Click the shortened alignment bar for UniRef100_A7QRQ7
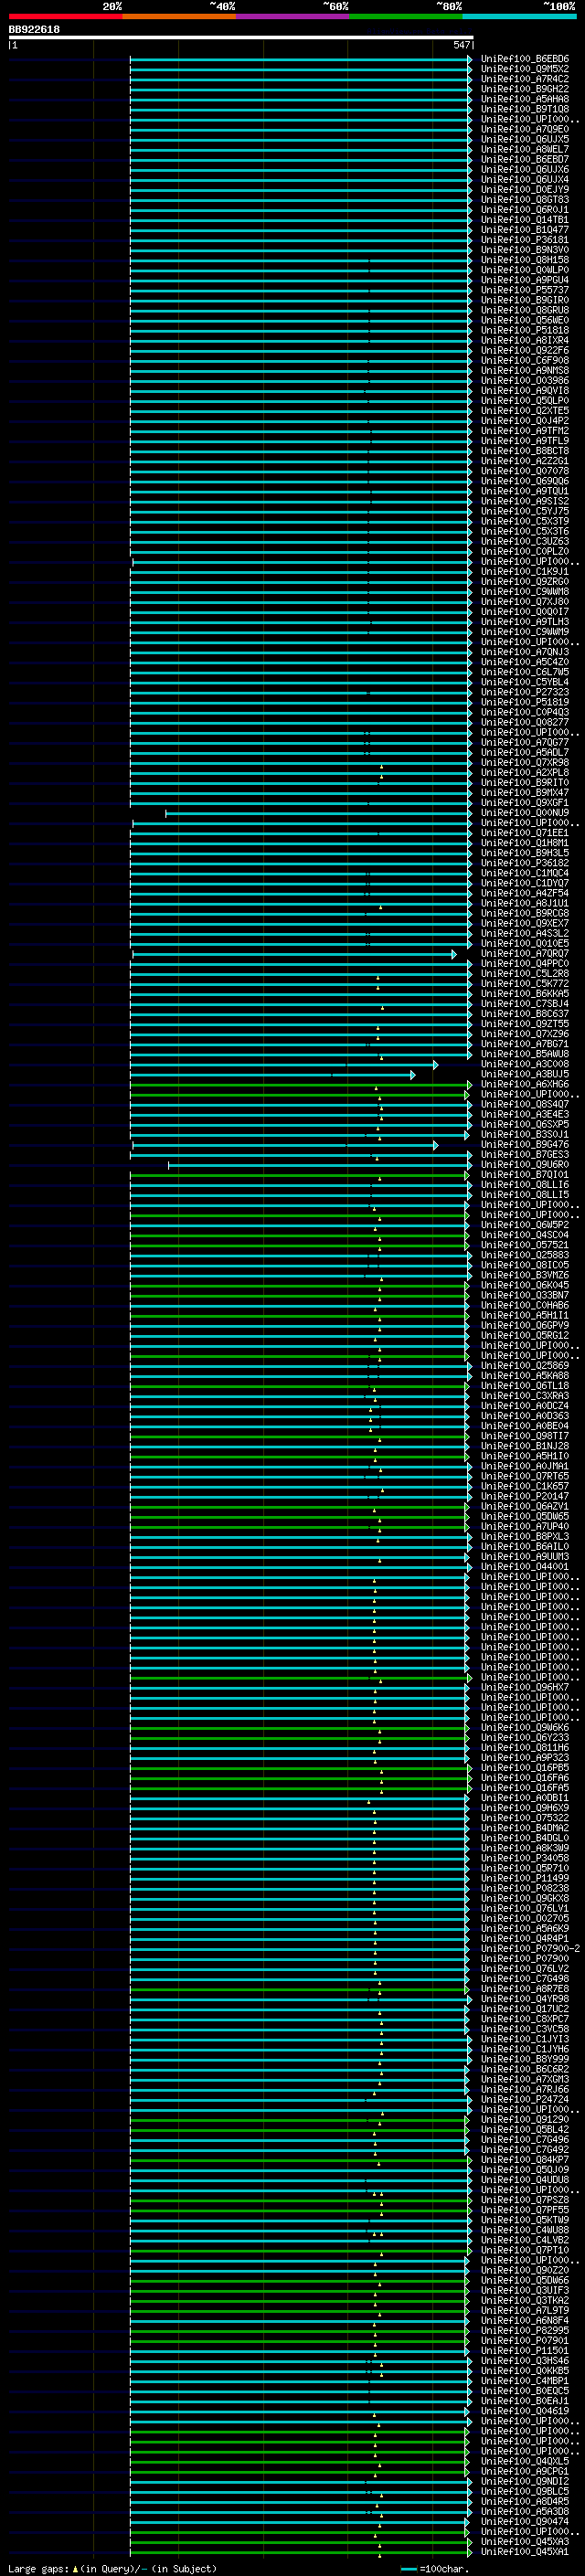 tap(293, 954)
